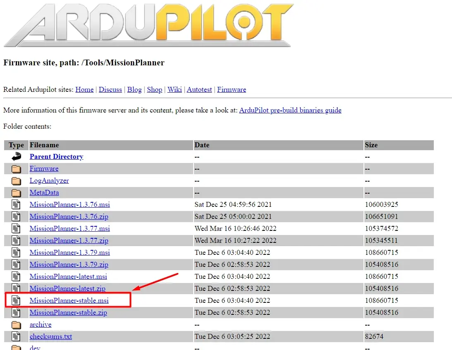Image resolution: width=452 pixels, height=350 pixels.
Task: Click the size value 105345511
Action: [381, 240]
